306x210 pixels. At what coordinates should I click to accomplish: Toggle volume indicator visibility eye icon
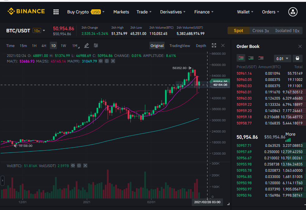[73, 166]
